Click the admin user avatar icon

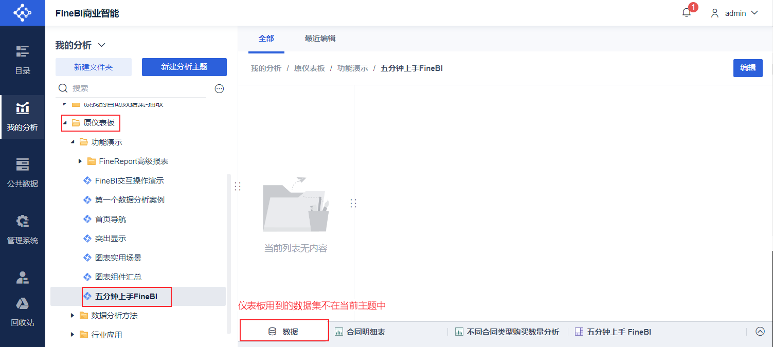715,13
